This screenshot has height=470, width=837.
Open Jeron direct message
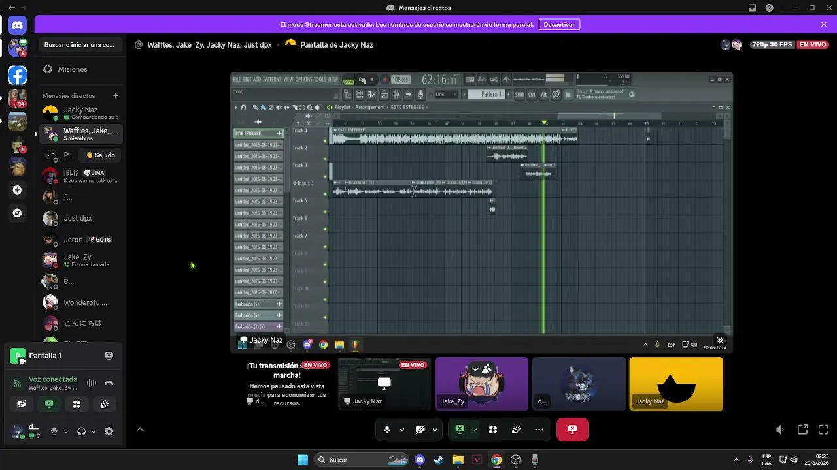tap(80, 240)
